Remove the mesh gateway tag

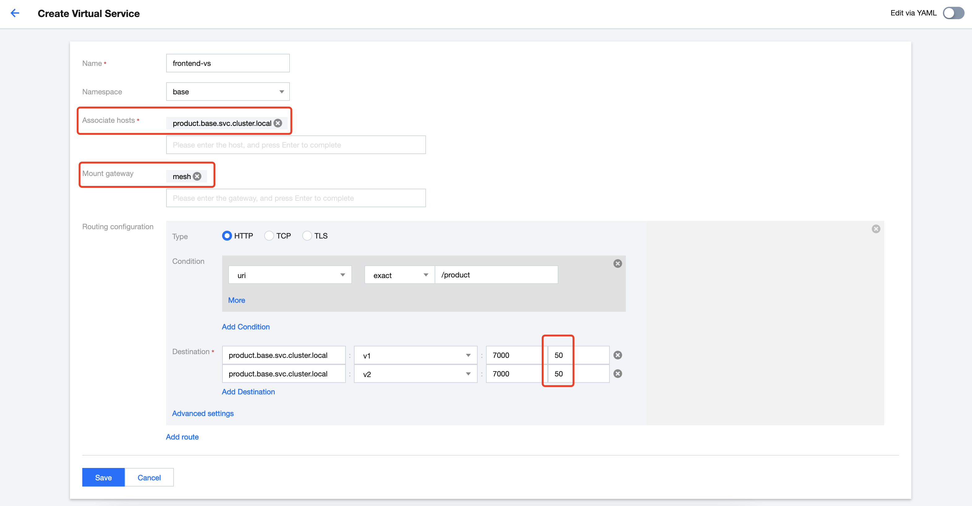click(197, 176)
